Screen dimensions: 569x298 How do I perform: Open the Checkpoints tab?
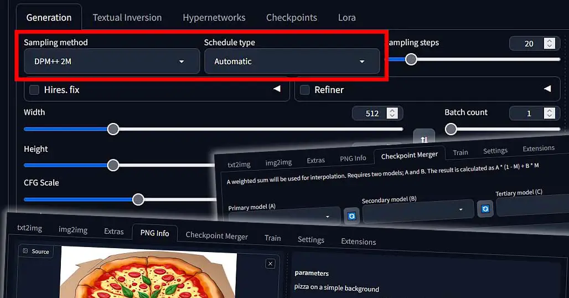coord(291,17)
